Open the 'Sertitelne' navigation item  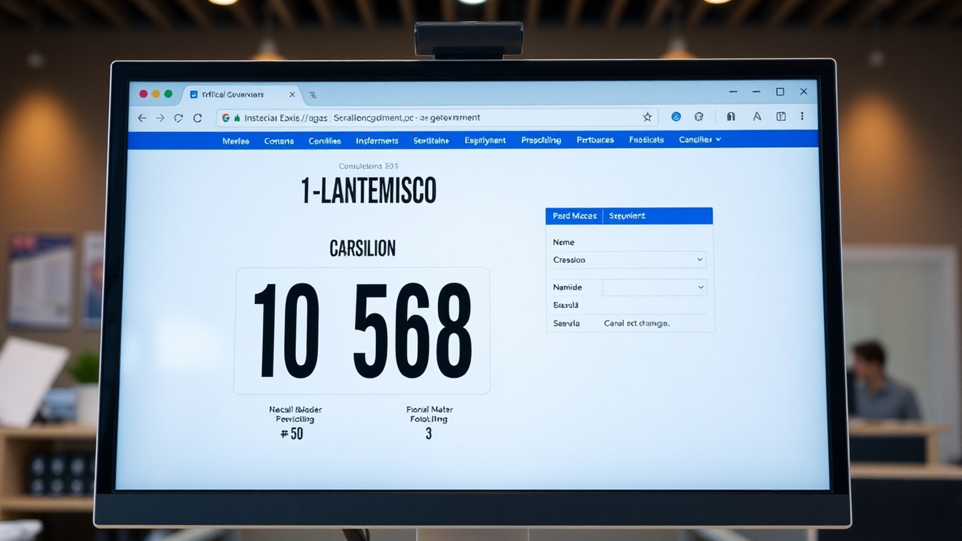[431, 141]
